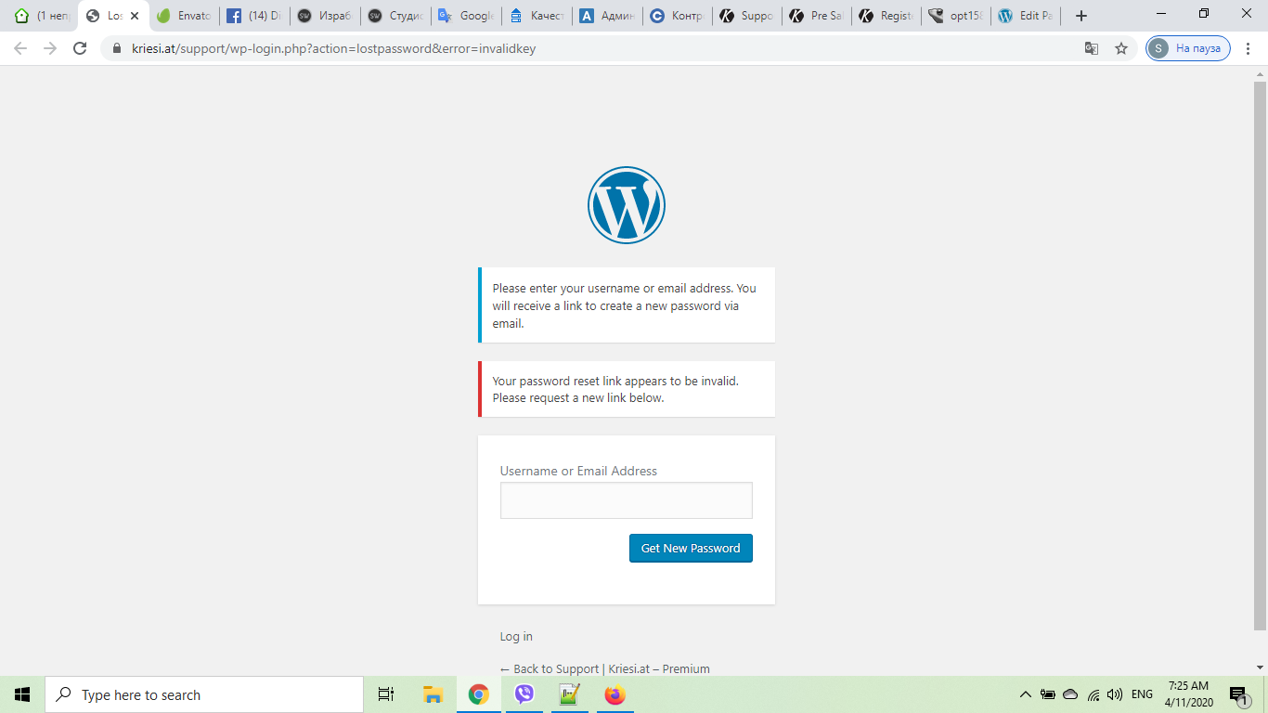Switch to the Facebook (14) tab

pyautogui.click(x=254, y=16)
